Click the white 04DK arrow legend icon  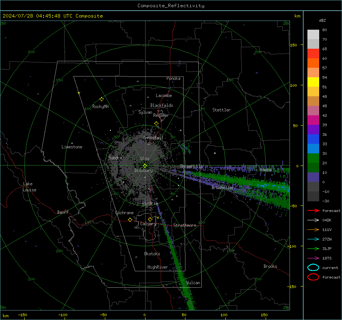click(313, 220)
